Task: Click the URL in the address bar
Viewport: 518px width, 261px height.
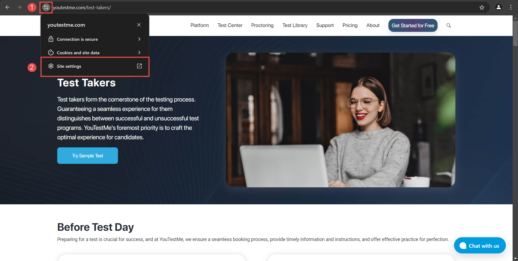Action: 82,8
